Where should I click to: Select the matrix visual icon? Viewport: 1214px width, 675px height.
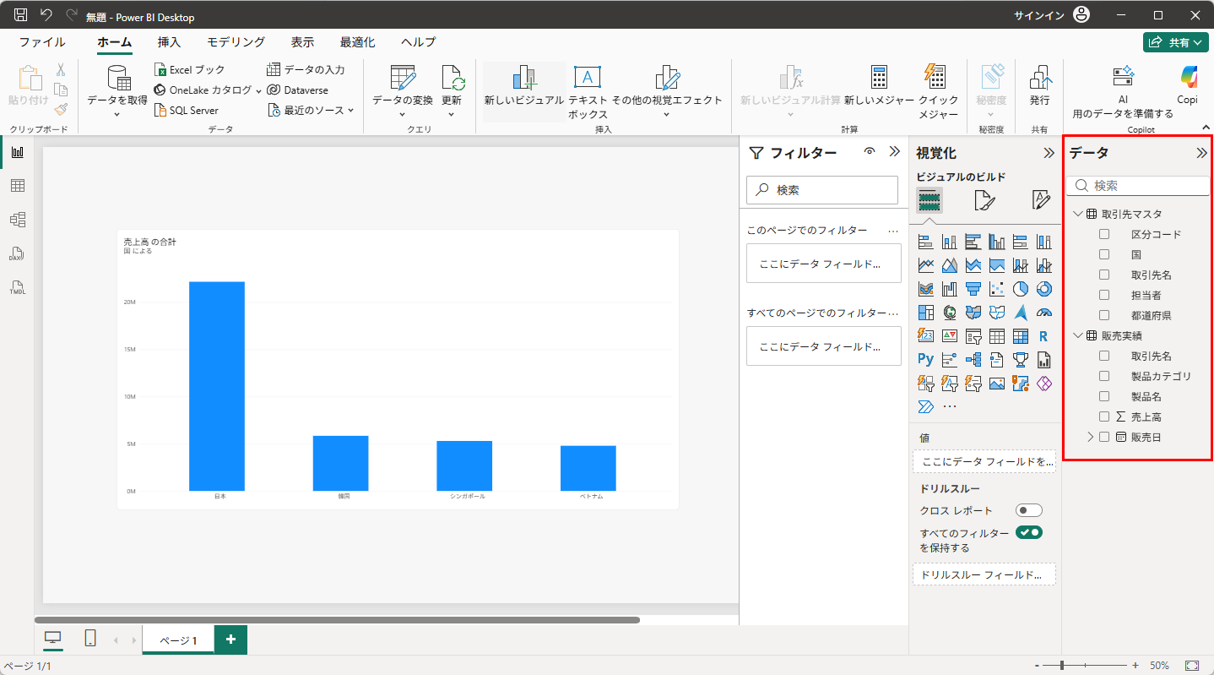tap(1020, 336)
